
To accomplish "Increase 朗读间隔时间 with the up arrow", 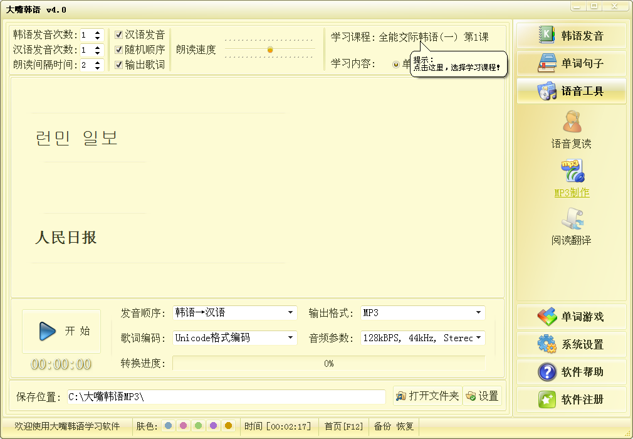I will tap(97, 62).
